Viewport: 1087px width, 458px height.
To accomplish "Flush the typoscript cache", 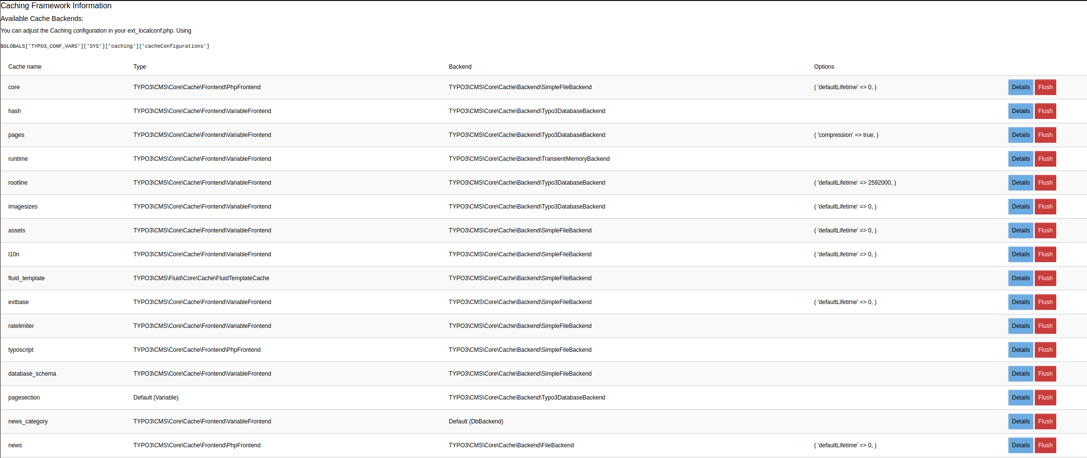I will 1046,350.
